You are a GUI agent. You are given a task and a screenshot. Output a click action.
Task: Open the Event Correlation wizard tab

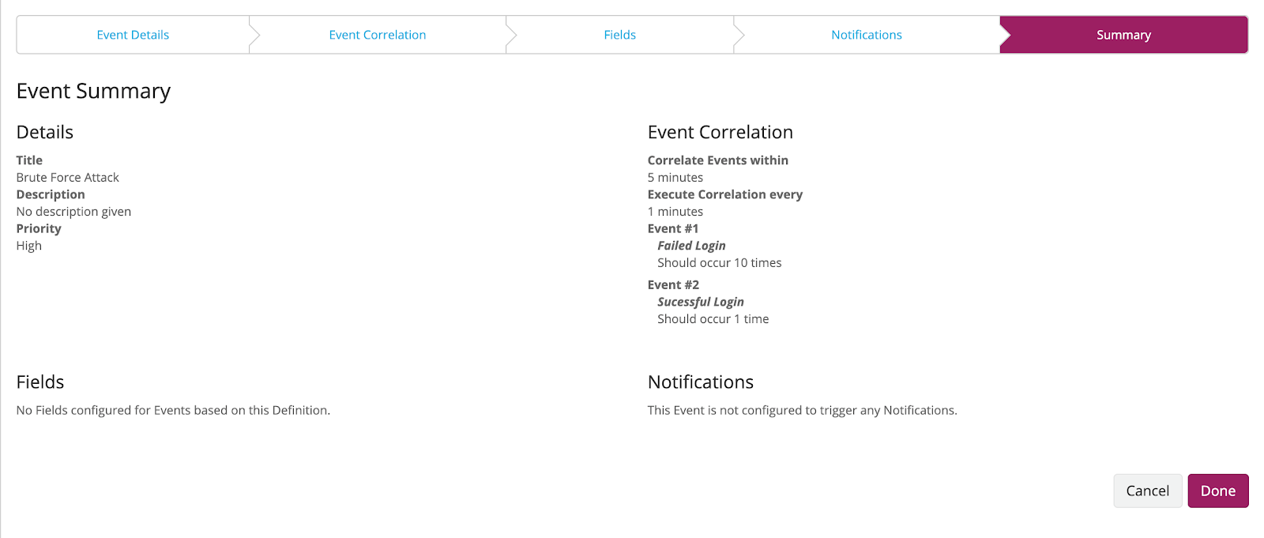point(378,35)
